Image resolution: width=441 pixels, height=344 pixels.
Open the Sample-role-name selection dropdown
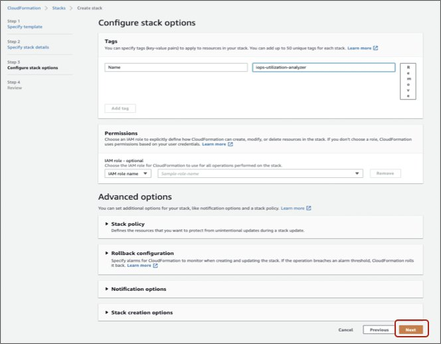[x=260, y=173]
